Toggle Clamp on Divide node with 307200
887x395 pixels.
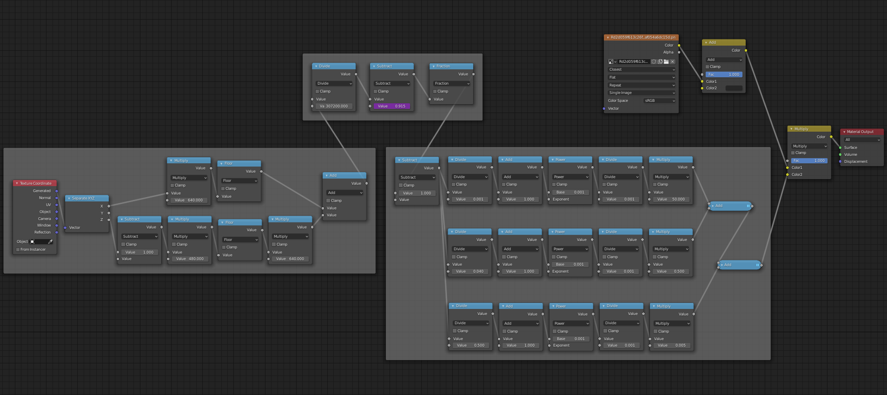318,91
